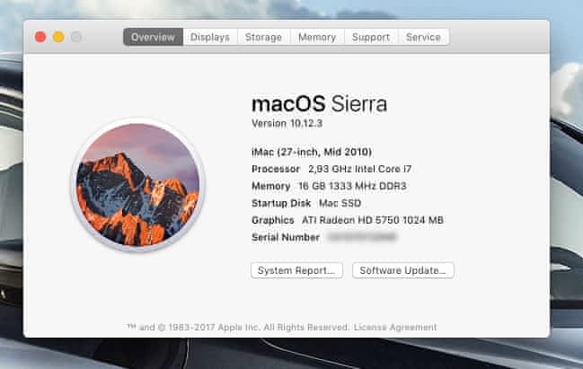Switch to the Overview tab
Screen dimensions: 583x369
tap(153, 37)
